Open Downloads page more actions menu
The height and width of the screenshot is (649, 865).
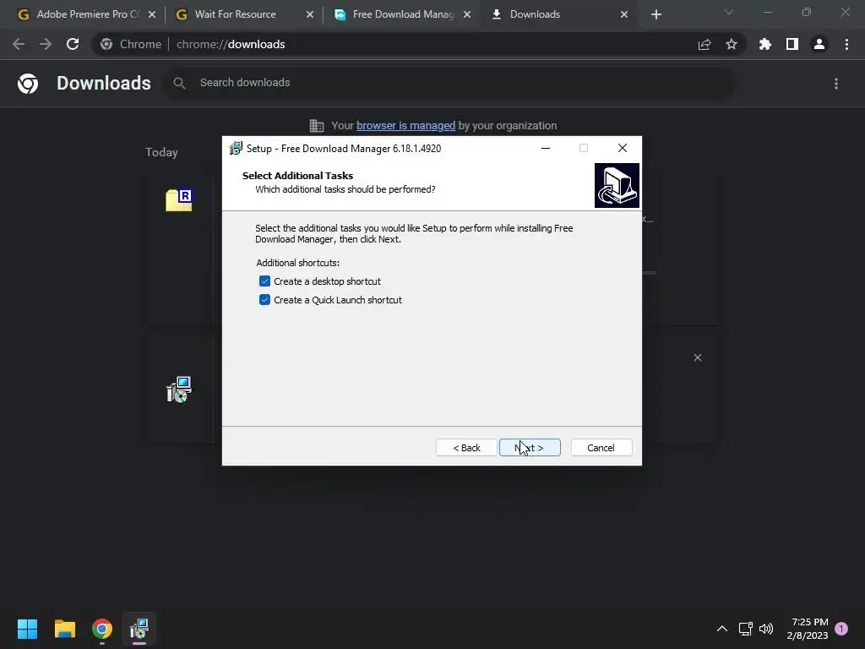pyautogui.click(x=836, y=84)
